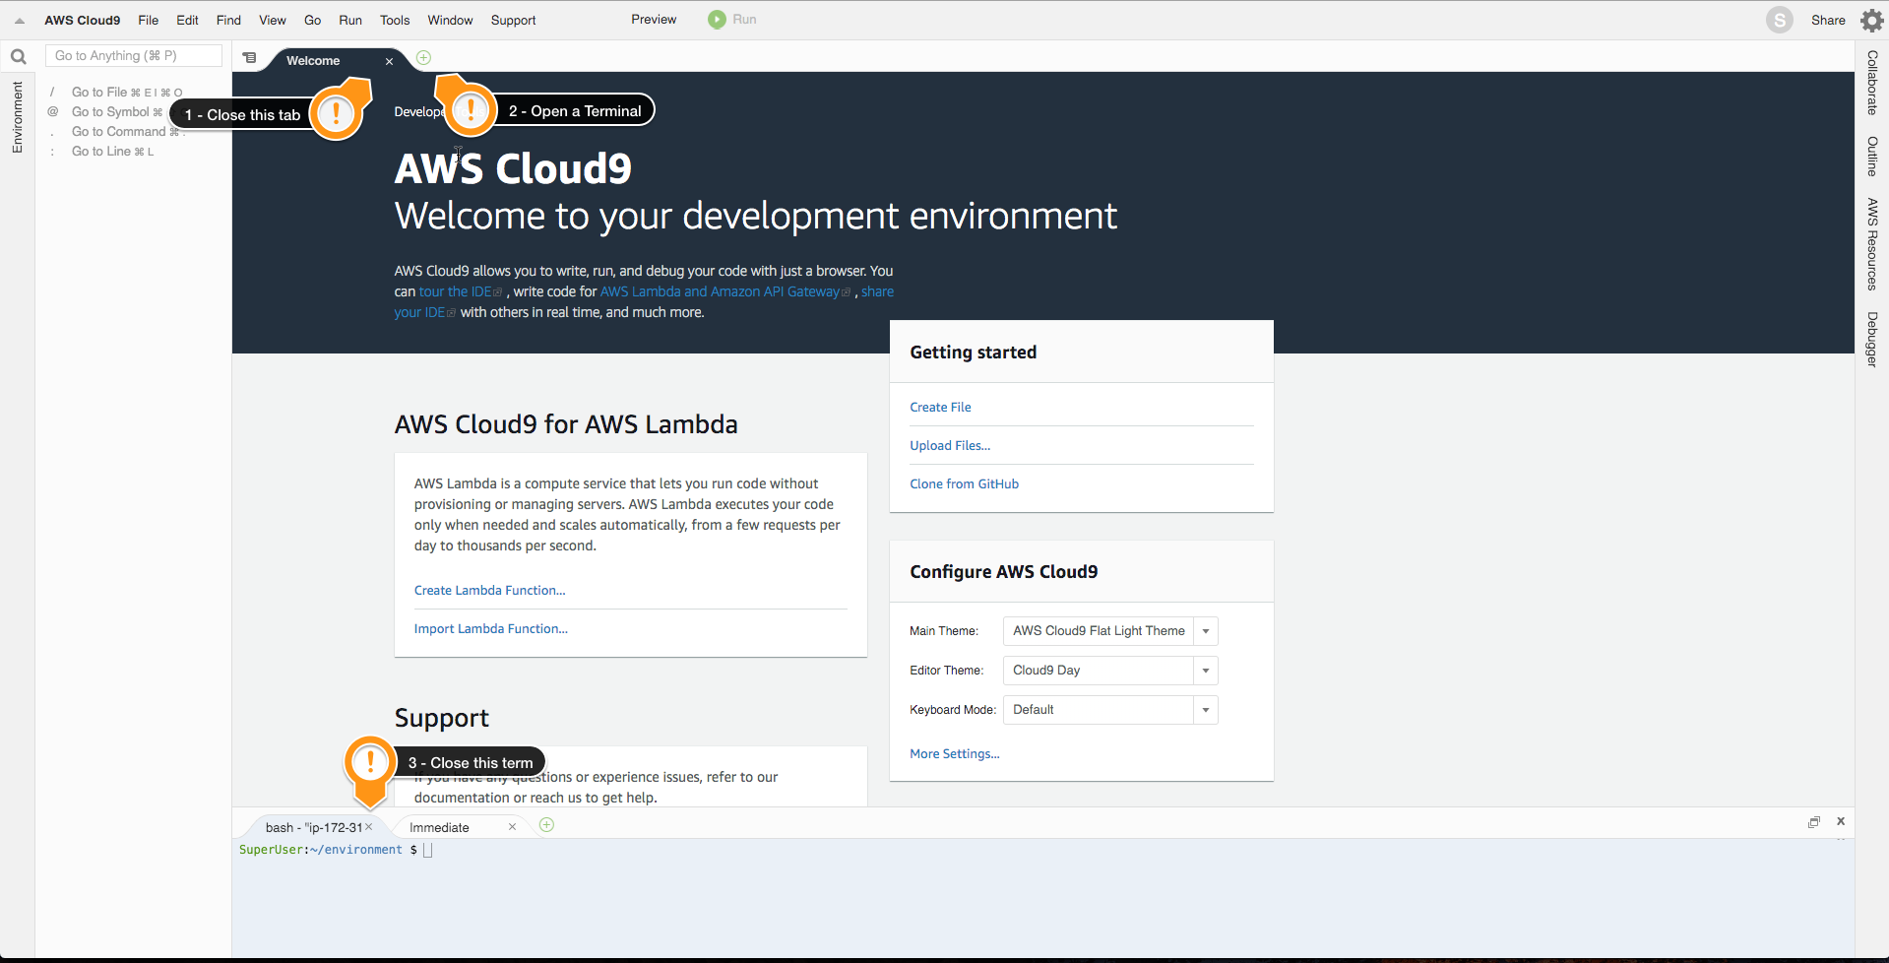Viewport: 1889px width, 963px height.
Task: Add a new editor tab with the plus icon
Action: tap(423, 58)
